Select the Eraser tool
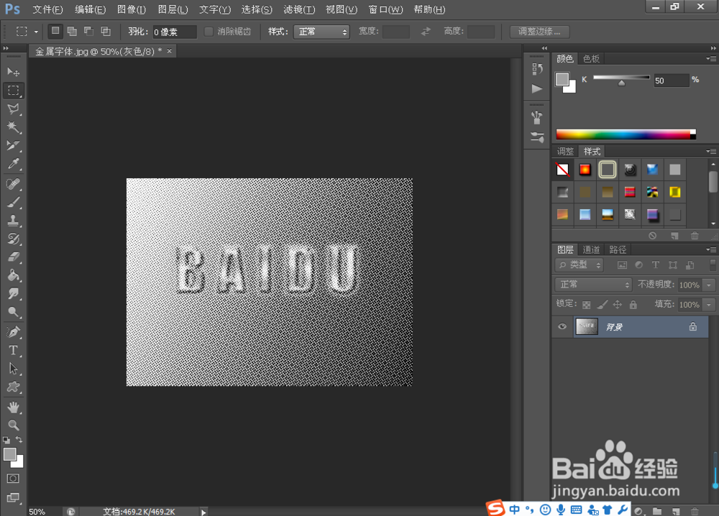The image size is (719, 516). 13,257
